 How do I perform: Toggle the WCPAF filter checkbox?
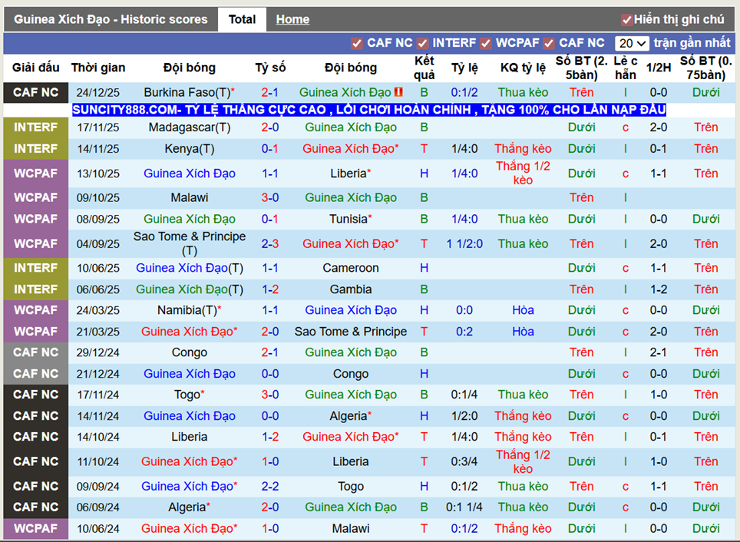point(486,44)
